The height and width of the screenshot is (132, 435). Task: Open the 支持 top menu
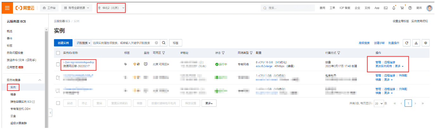click(x=367, y=8)
